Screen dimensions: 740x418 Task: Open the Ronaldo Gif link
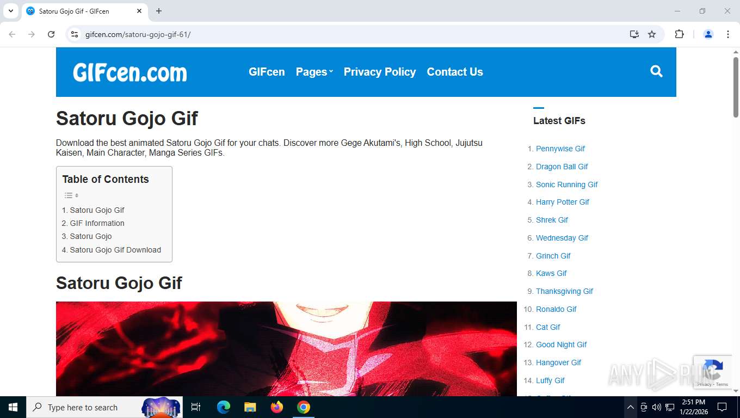click(x=556, y=309)
